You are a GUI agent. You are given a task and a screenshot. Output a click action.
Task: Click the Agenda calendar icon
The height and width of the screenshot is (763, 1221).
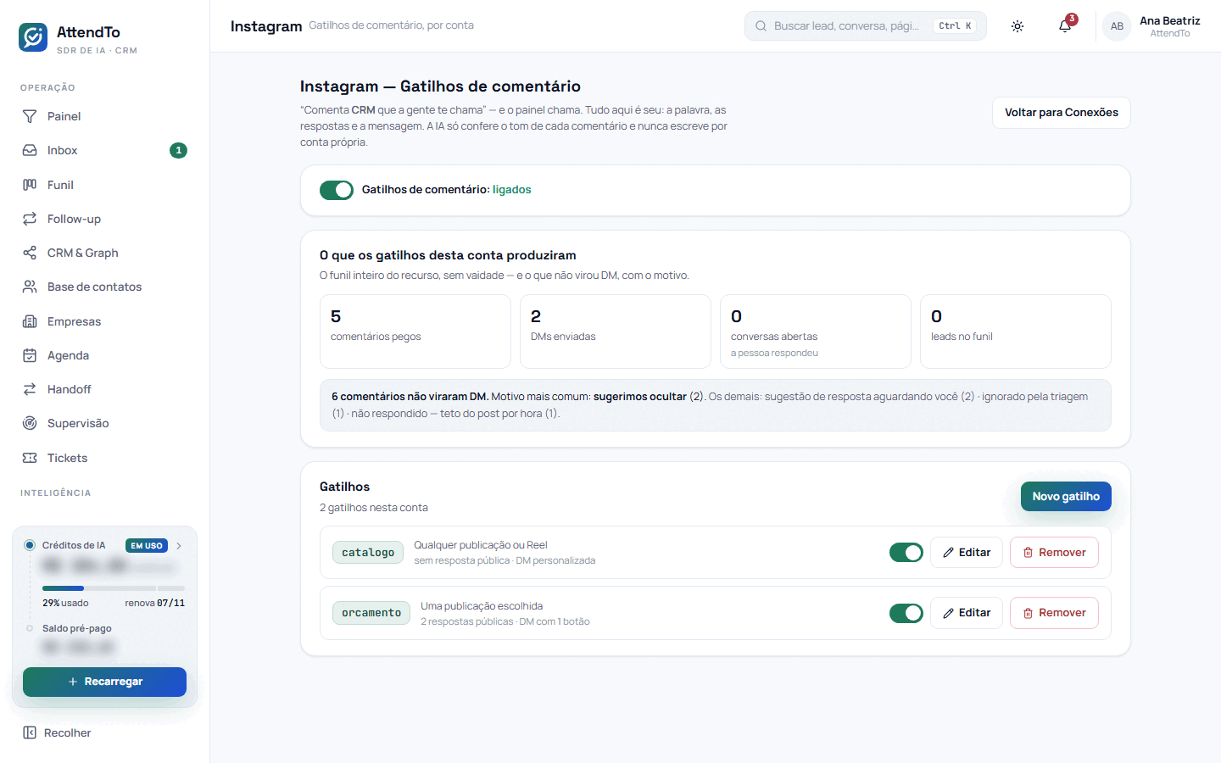tap(30, 355)
